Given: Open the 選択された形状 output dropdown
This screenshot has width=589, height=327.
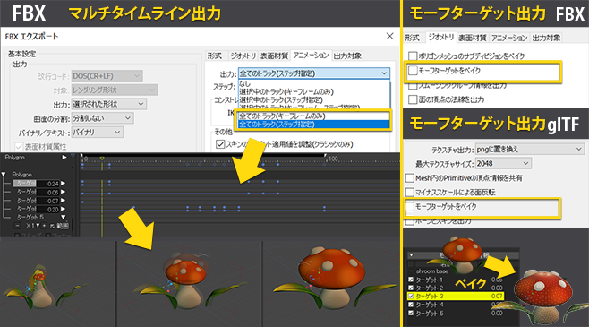Looking at the screenshot, I should 109,104.
